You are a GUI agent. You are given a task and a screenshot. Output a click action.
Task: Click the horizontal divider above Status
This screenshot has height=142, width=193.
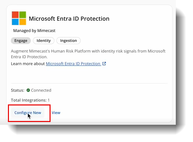pyautogui.click(x=89, y=83)
